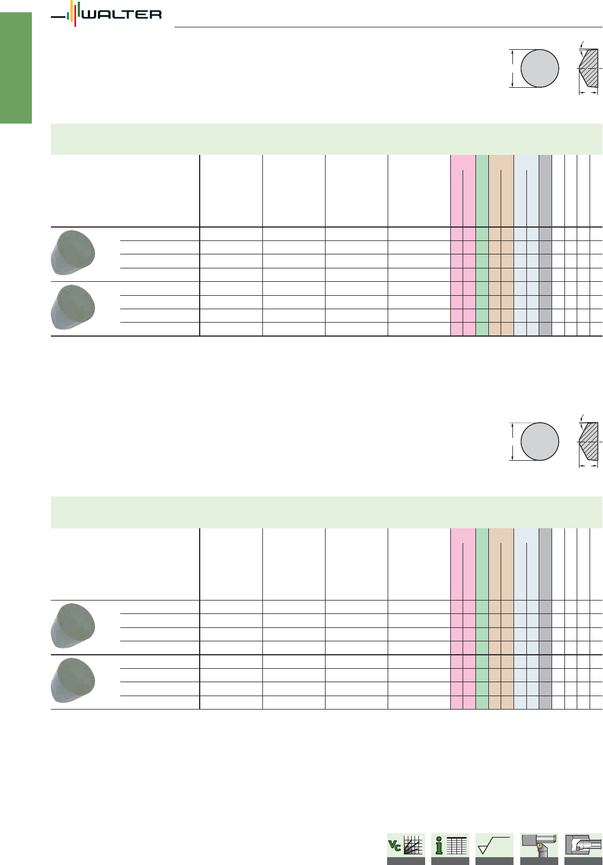Select the tan material column in lower table
Image resolution: width=603 pixels, height=865 pixels.
pos(501,619)
